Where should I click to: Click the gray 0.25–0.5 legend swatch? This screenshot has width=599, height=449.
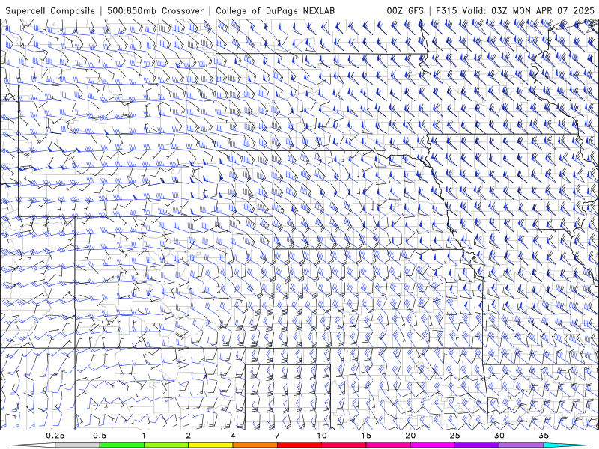pos(77,445)
